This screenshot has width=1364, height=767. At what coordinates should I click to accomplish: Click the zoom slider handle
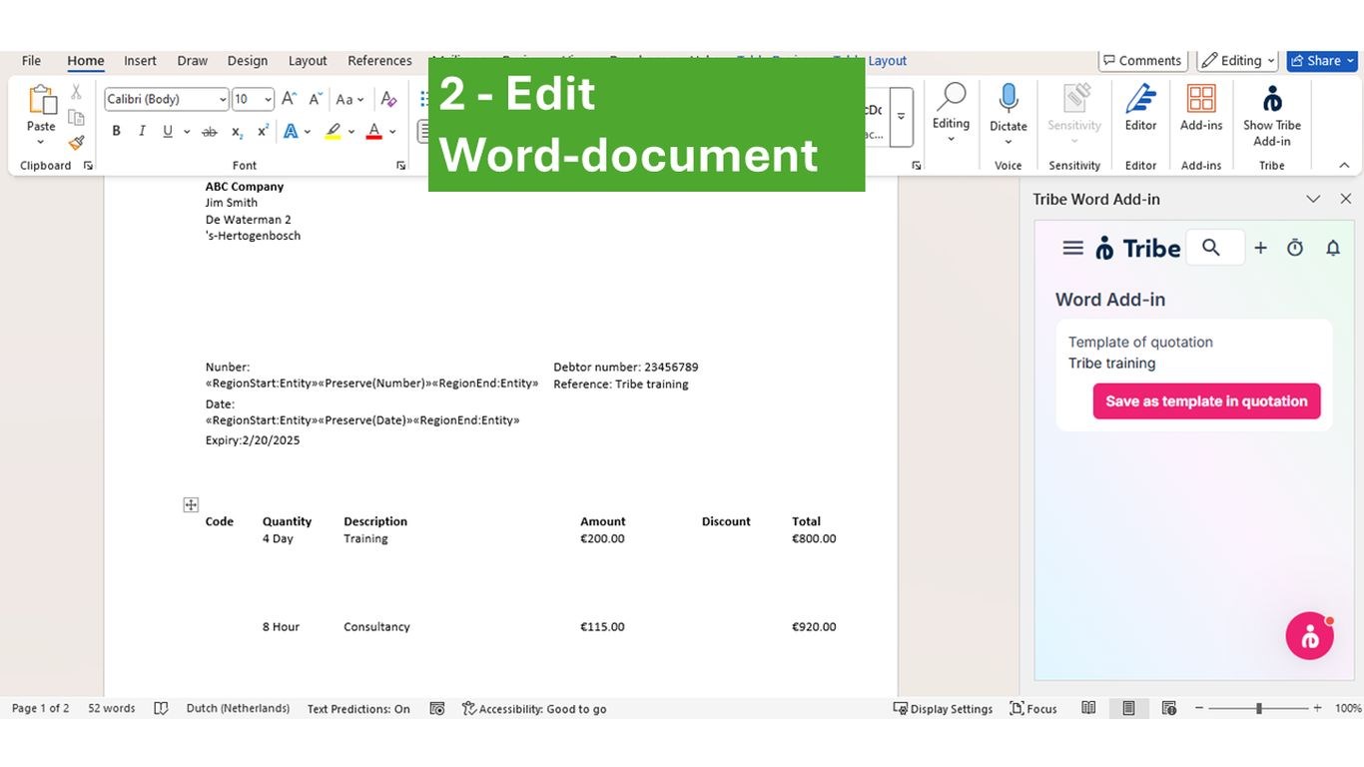coord(1259,708)
